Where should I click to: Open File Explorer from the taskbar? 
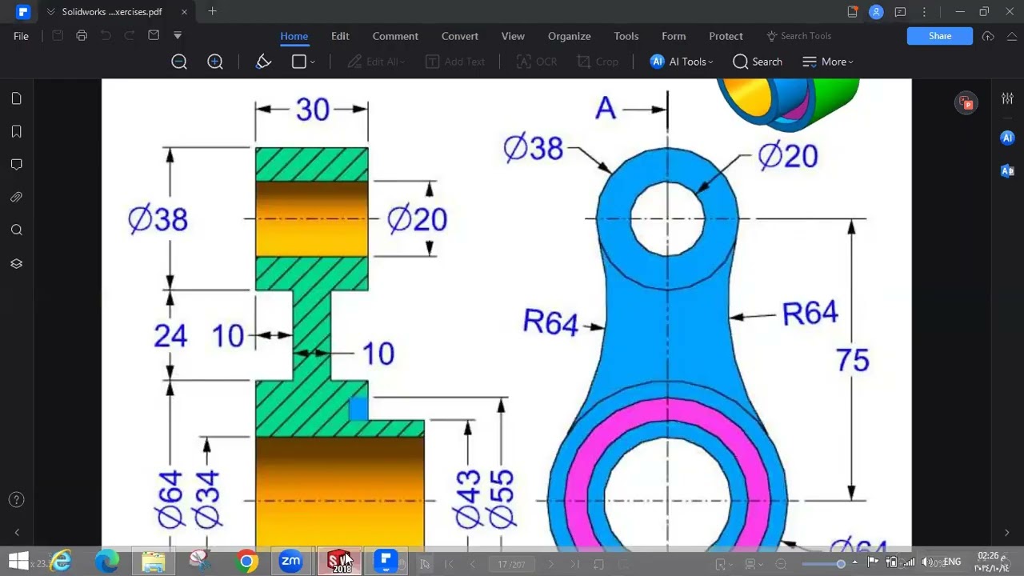point(153,562)
